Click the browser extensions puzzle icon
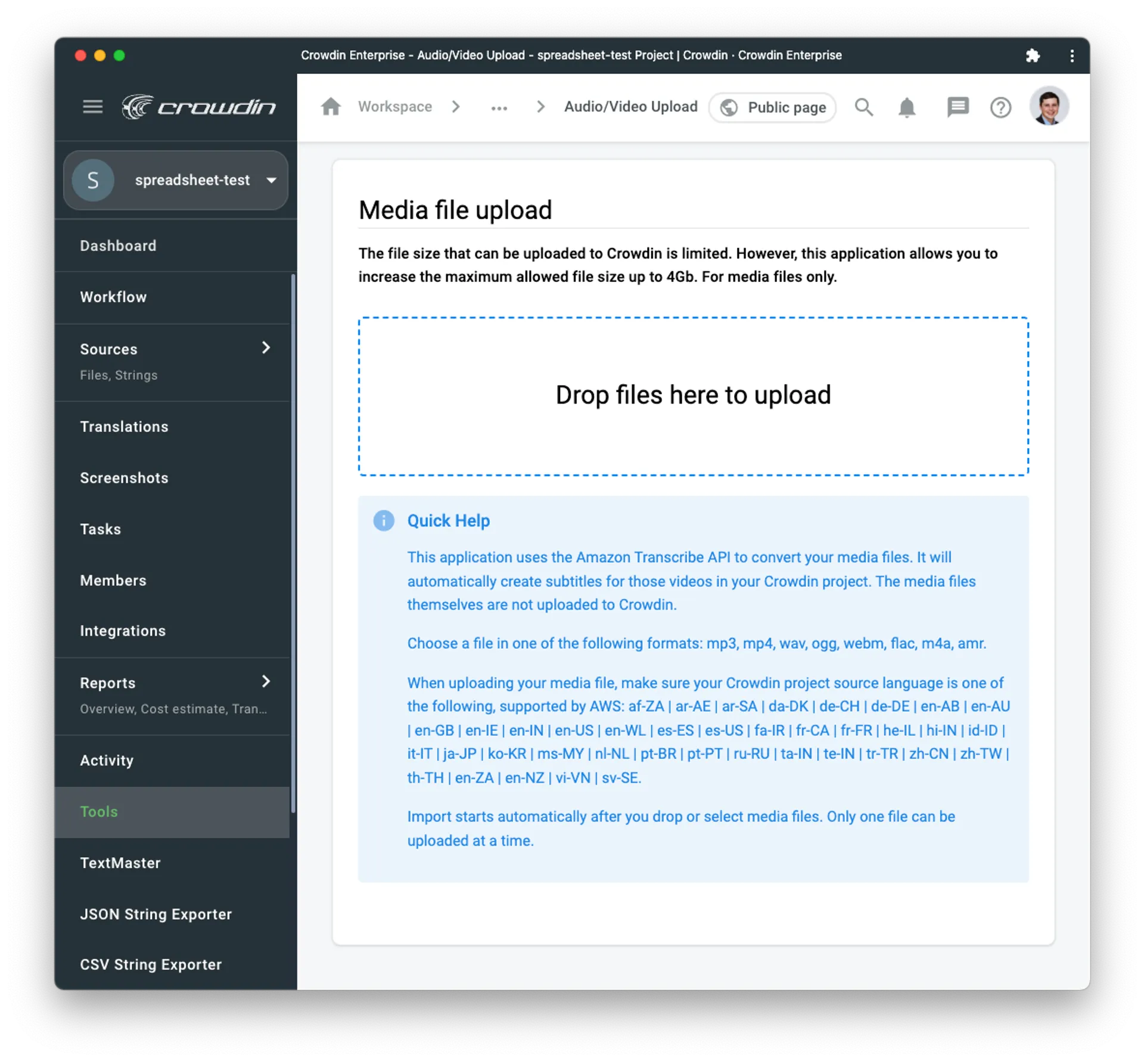This screenshot has width=1144, height=1061. [1033, 55]
